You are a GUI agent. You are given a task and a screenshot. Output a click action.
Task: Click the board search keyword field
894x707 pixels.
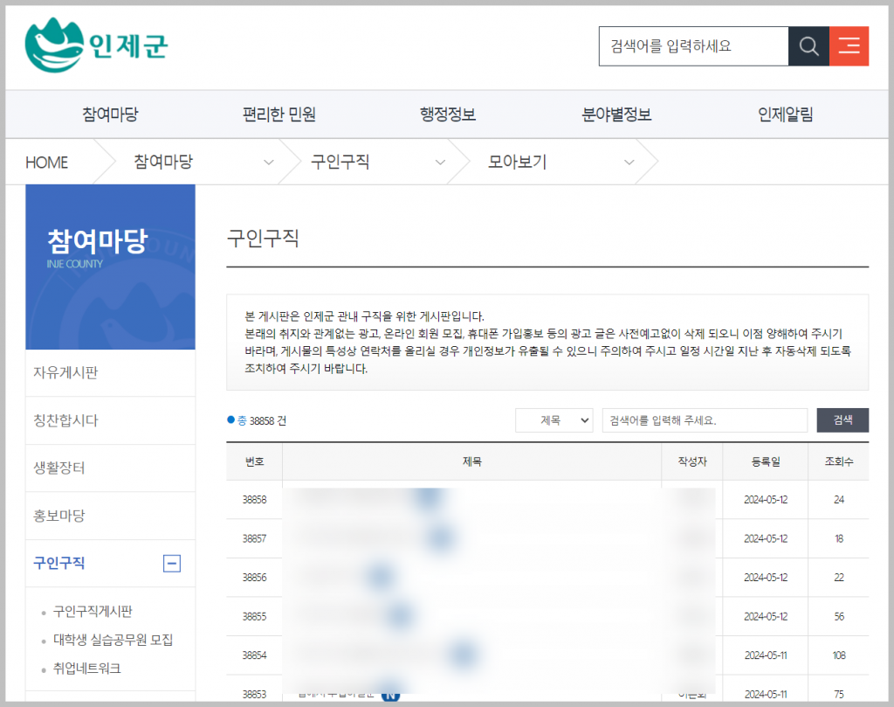(705, 420)
